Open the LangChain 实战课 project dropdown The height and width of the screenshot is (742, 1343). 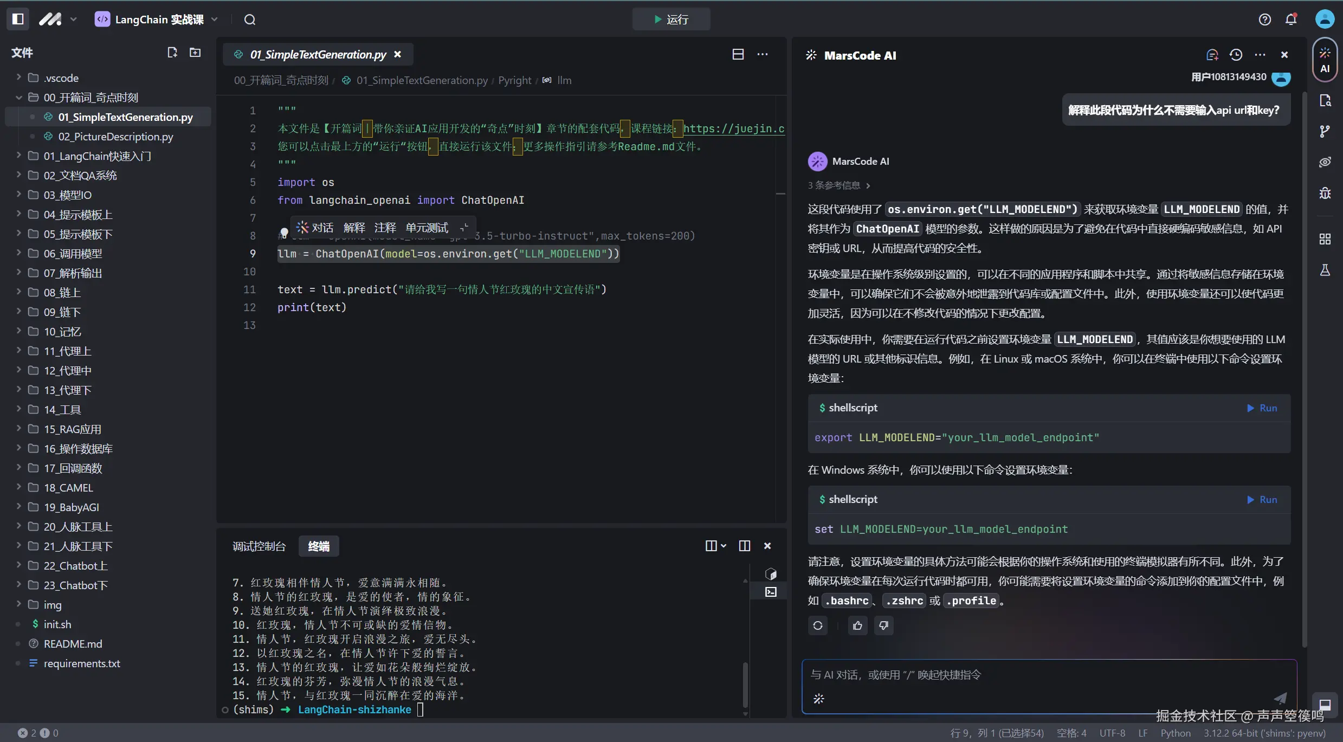(157, 20)
